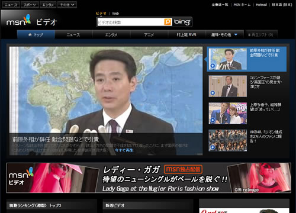The width and height of the screenshot is (296, 213).
Task: Select the ビデオ search scope tab
Action: tap(101, 14)
